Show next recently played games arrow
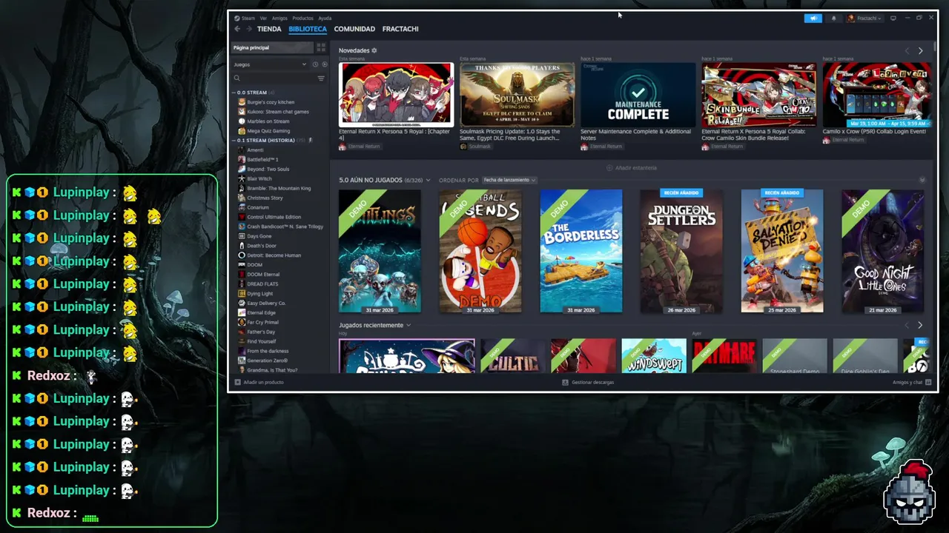 point(921,325)
